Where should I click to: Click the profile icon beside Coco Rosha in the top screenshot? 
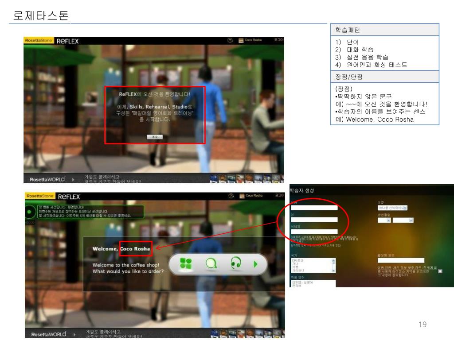click(241, 40)
